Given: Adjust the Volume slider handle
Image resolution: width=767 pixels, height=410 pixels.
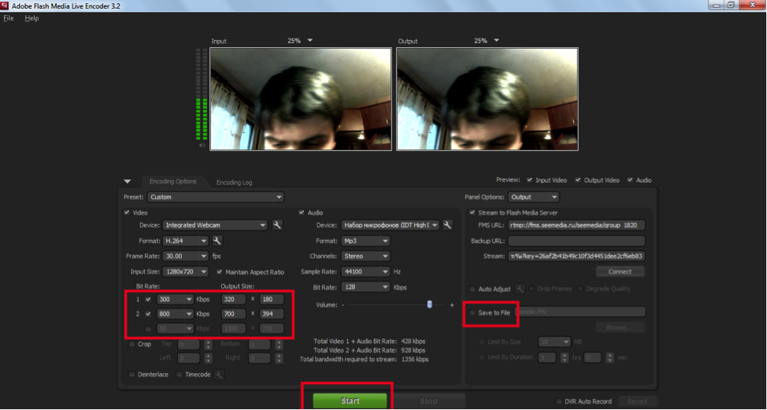Looking at the screenshot, I should point(429,305).
